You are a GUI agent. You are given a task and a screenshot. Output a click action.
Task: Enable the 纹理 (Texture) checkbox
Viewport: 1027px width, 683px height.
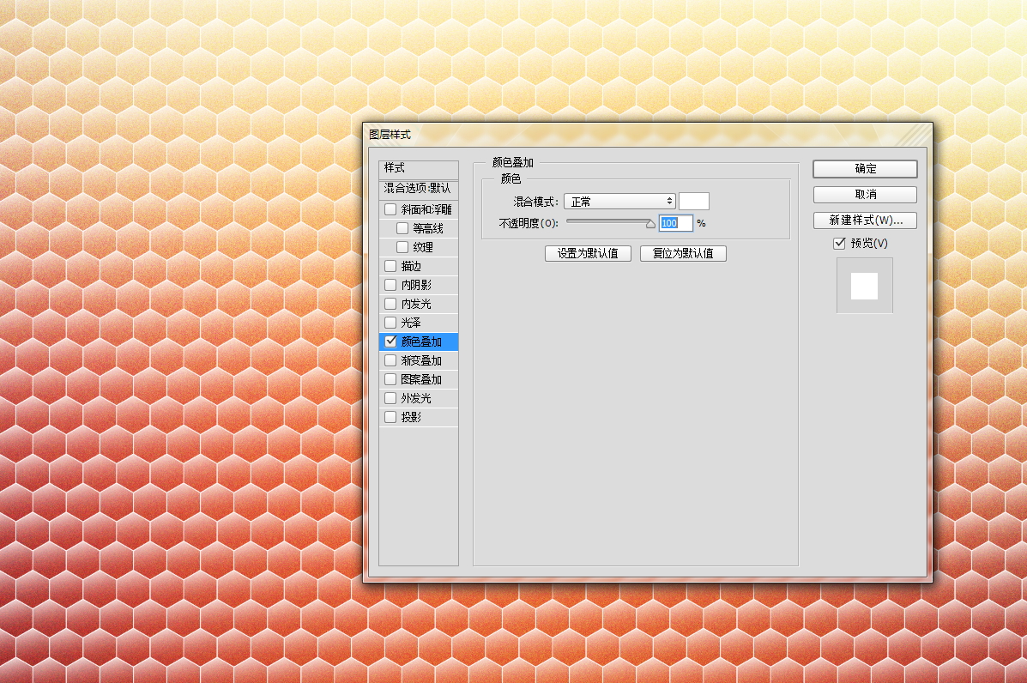(403, 246)
